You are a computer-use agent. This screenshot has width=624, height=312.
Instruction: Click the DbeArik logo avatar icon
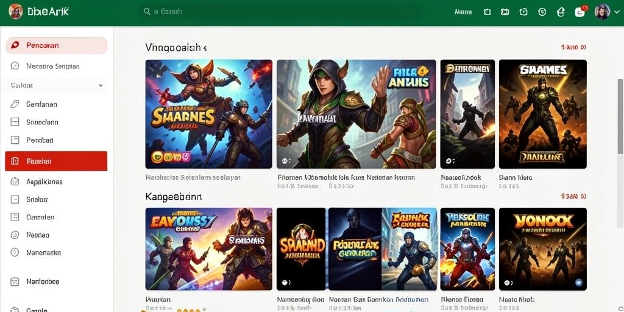pyautogui.click(x=15, y=12)
